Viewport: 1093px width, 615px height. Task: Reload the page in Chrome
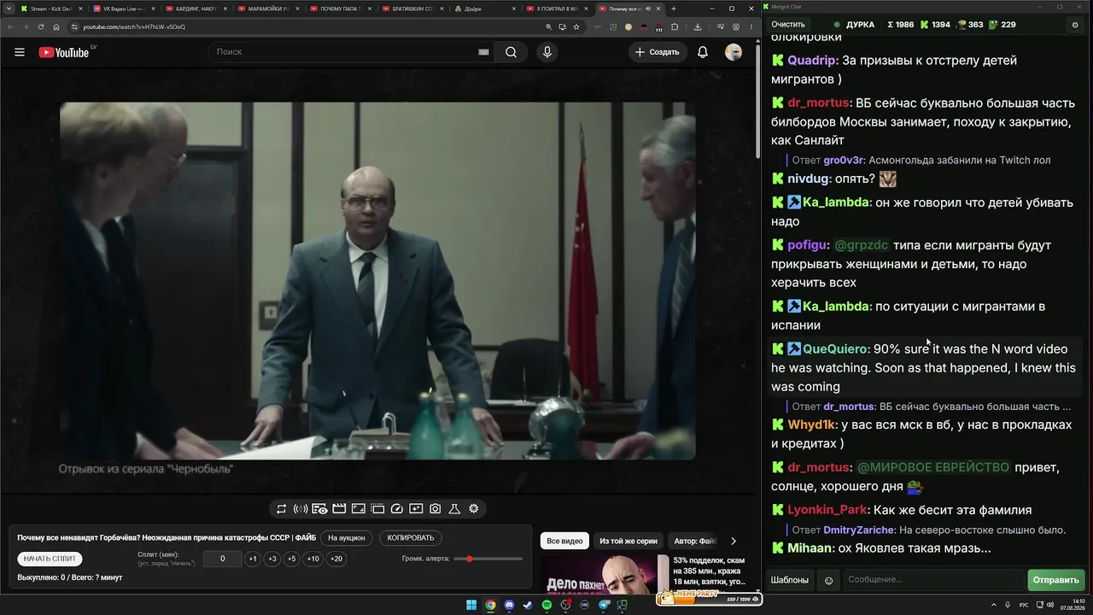coord(41,26)
